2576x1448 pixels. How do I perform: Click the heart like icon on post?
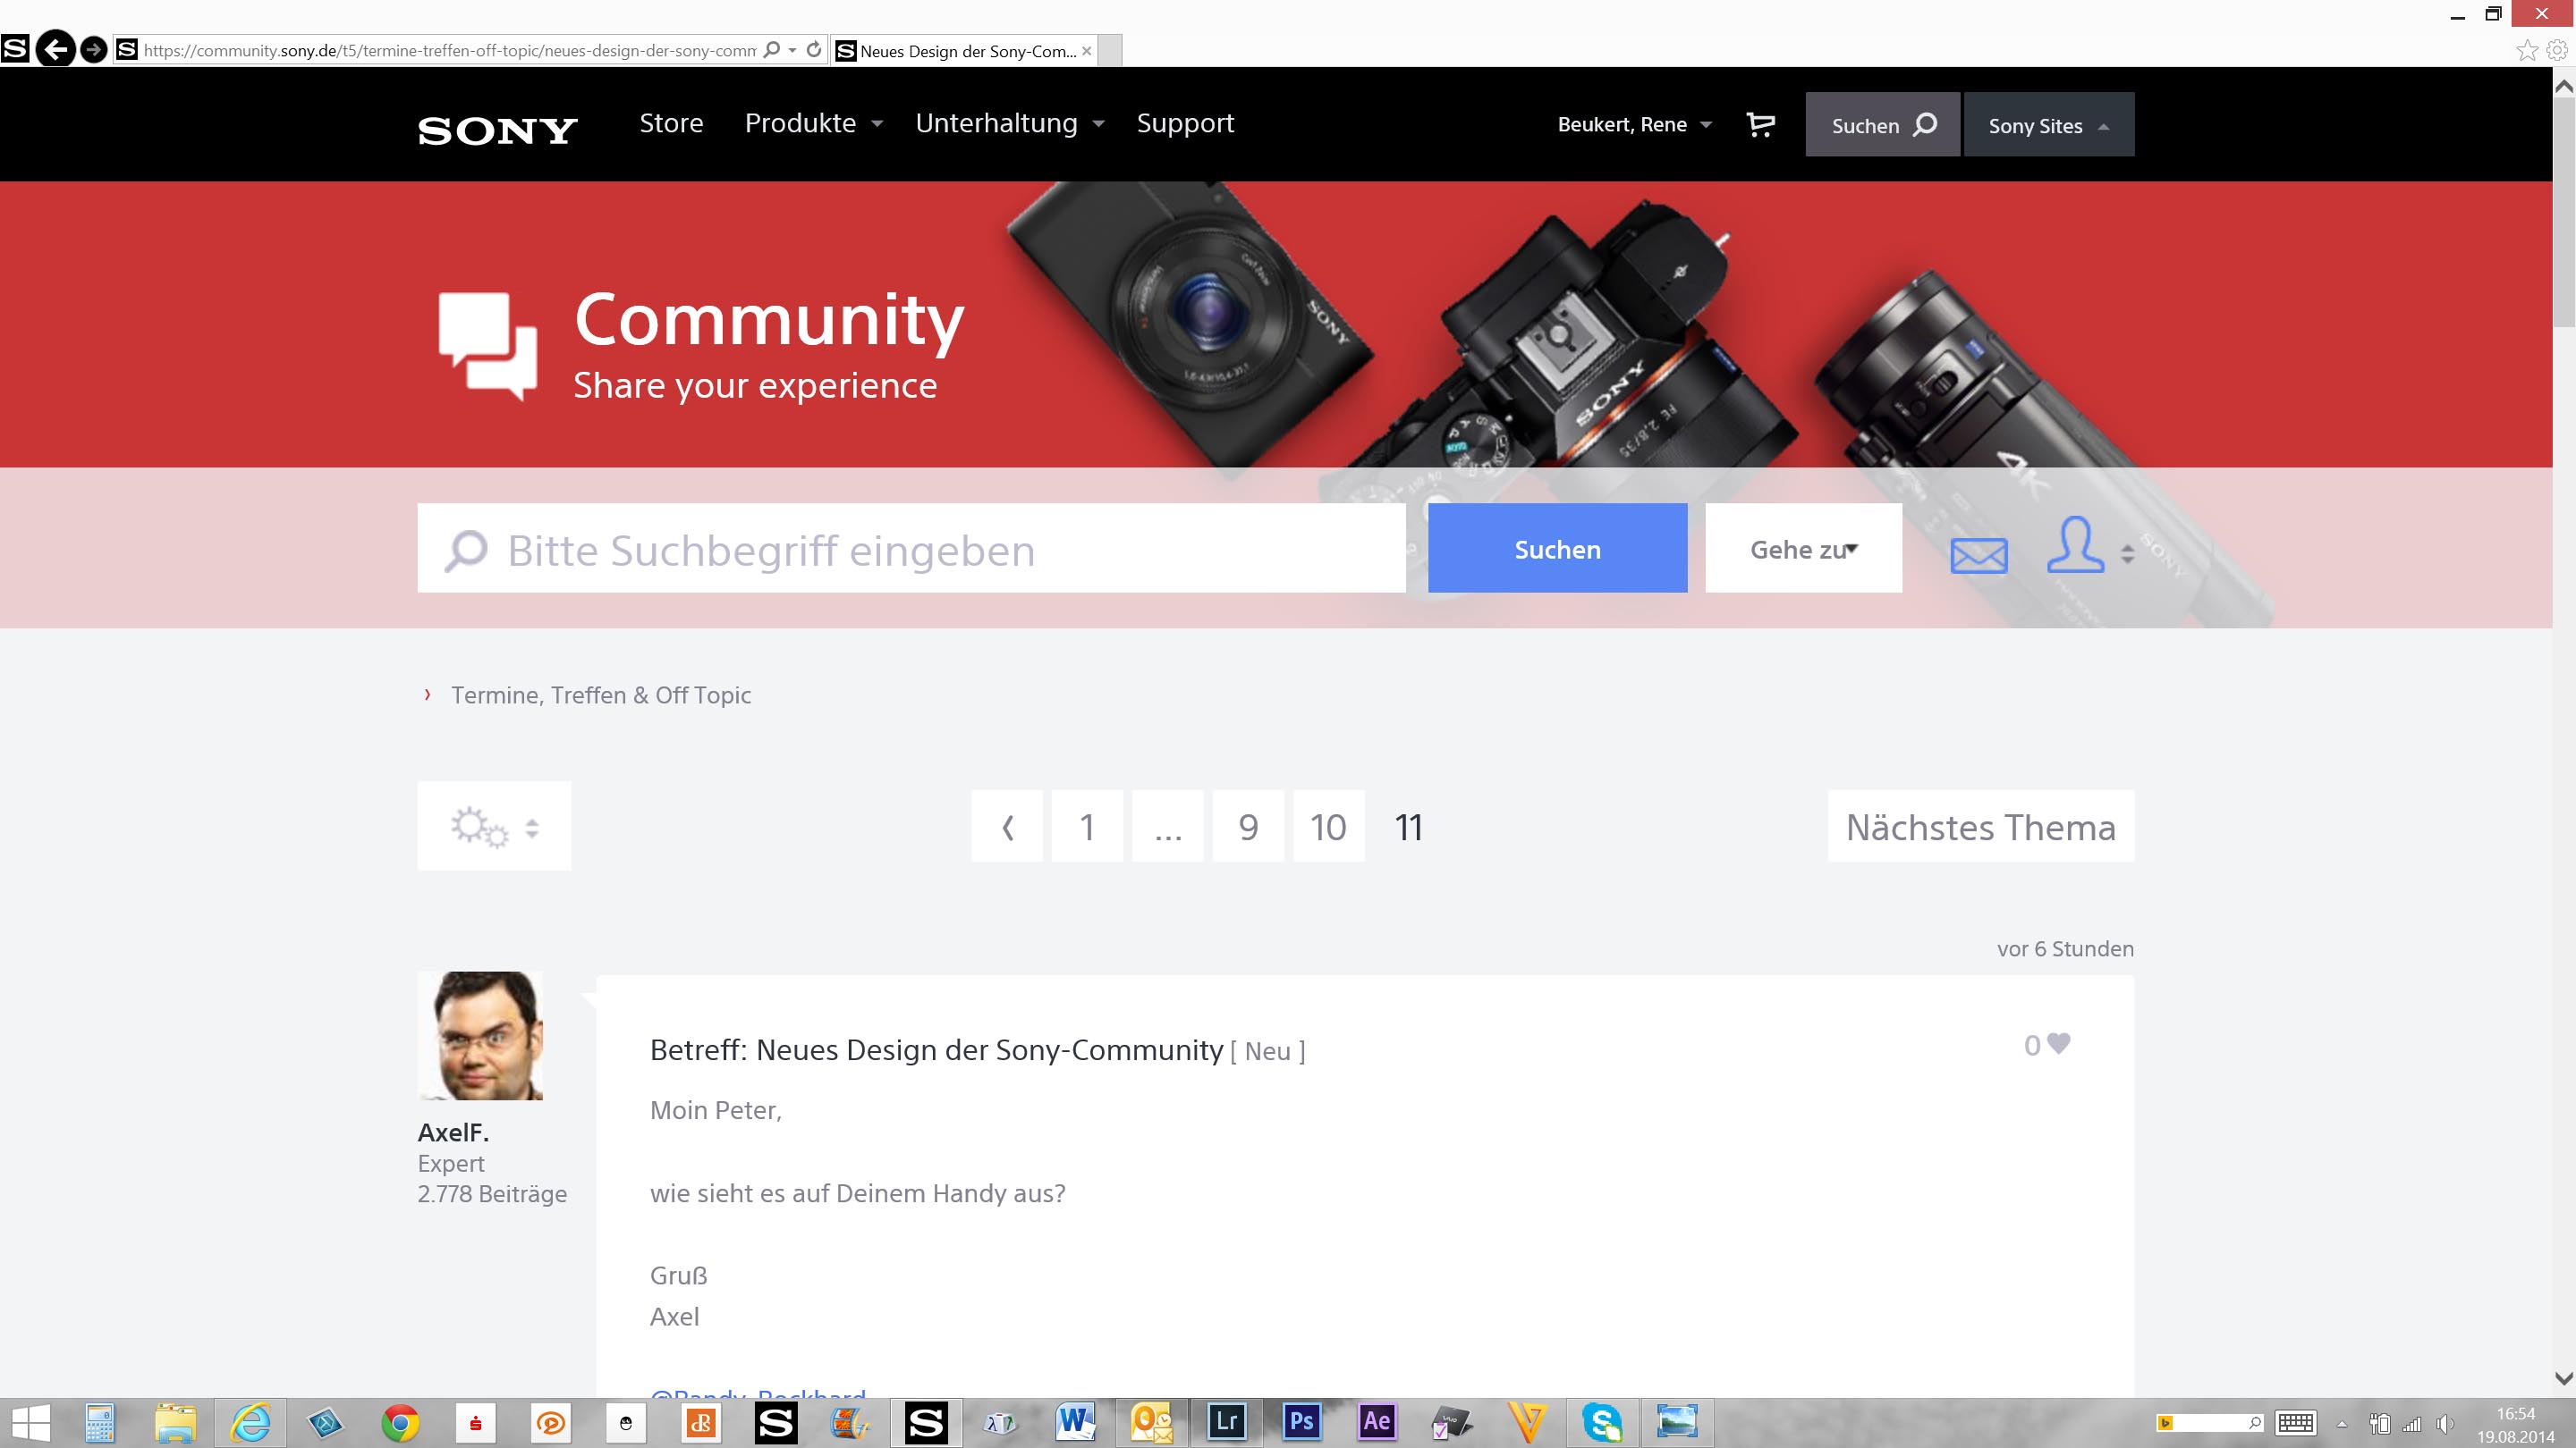point(2058,1043)
